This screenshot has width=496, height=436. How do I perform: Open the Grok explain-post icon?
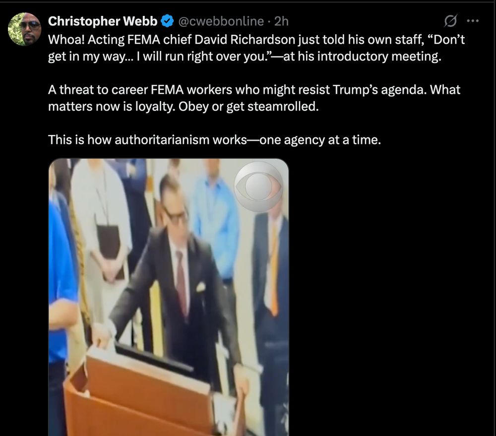[450, 21]
